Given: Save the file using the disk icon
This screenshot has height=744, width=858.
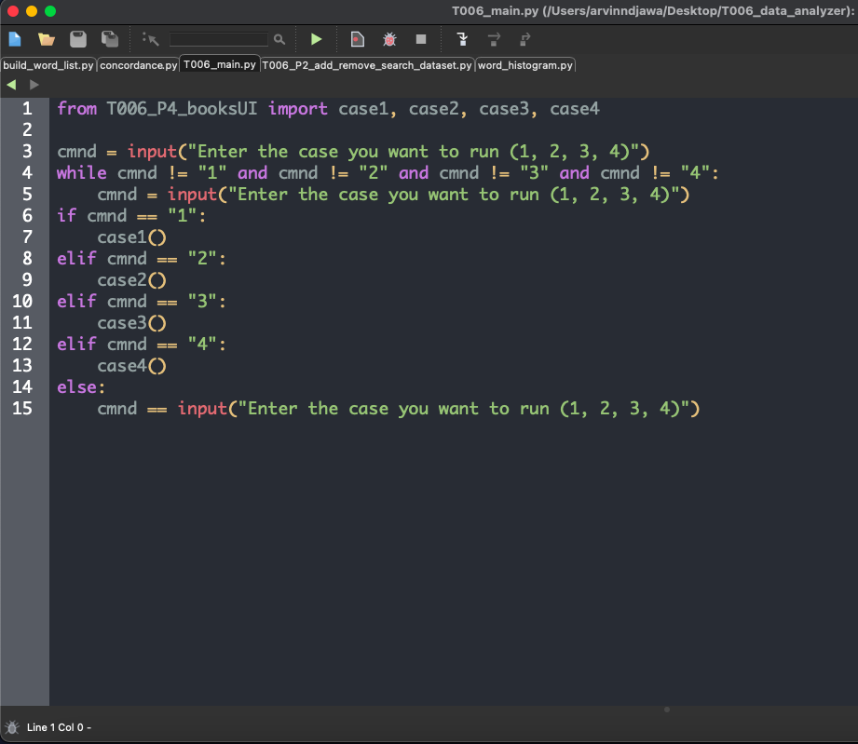Looking at the screenshot, I should (78, 39).
